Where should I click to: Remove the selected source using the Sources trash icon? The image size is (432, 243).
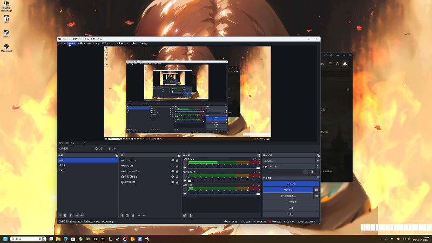(x=127, y=215)
